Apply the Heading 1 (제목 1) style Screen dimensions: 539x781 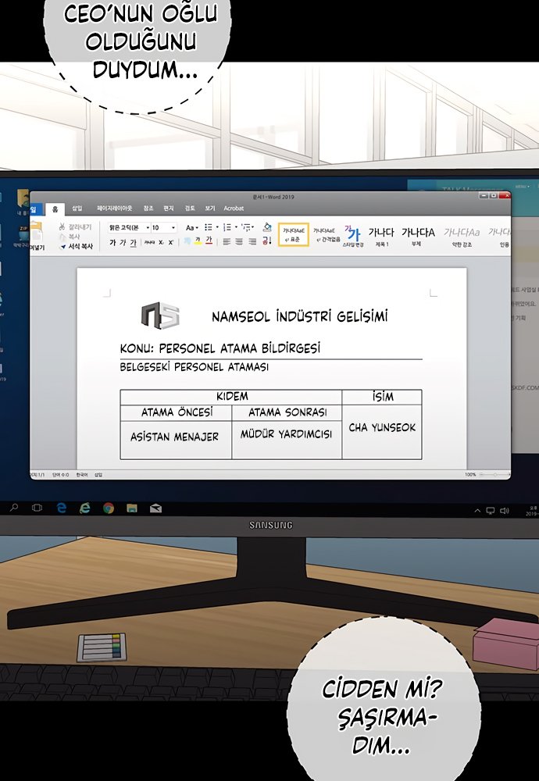point(381,236)
